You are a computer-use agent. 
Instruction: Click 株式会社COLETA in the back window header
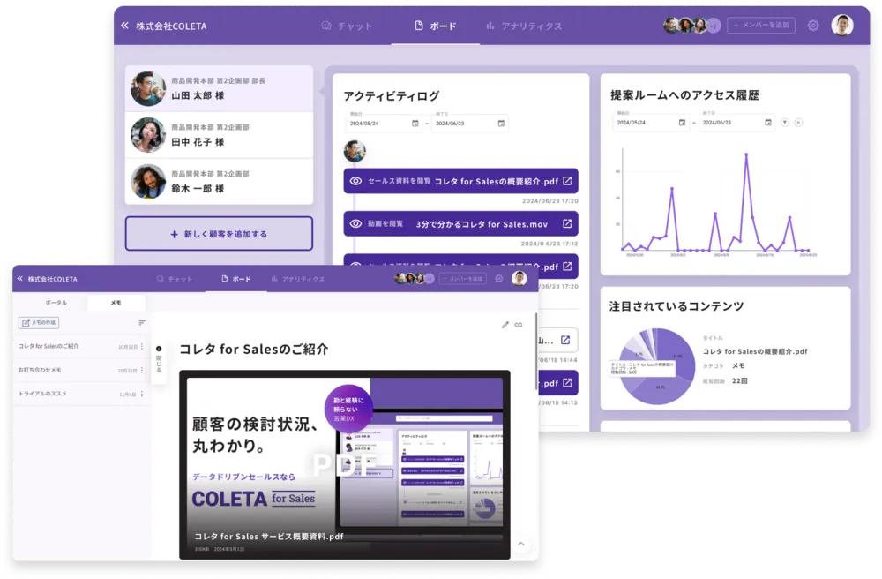171,26
